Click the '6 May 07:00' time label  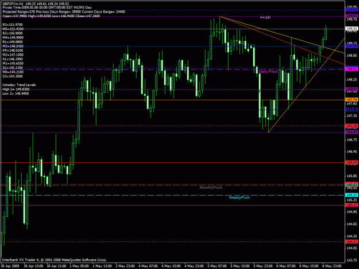point(286,266)
